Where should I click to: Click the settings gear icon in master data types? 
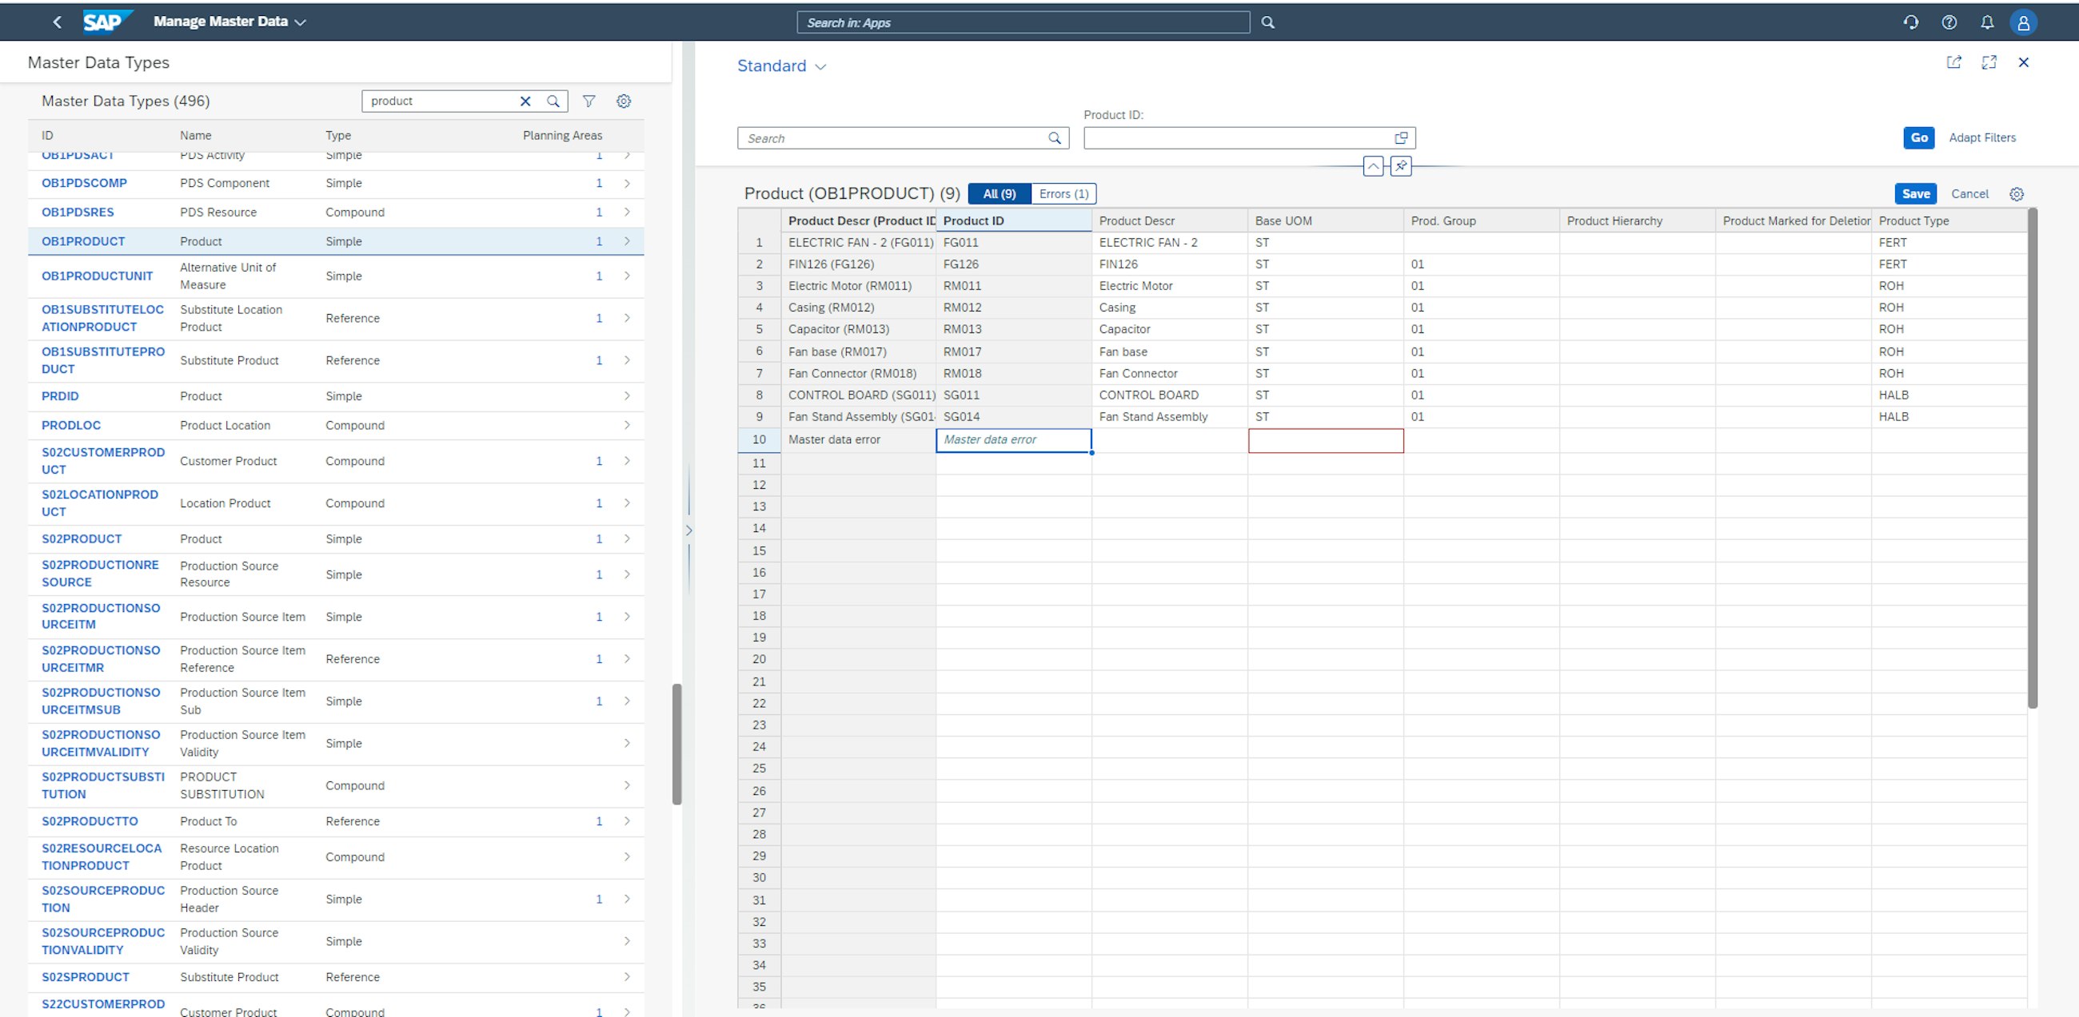click(x=623, y=102)
